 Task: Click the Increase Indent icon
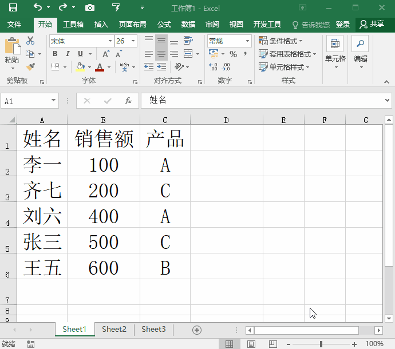[161, 67]
